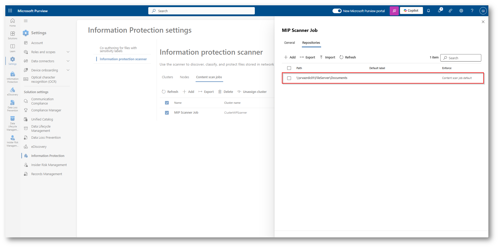Image resolution: width=499 pixels, height=248 pixels.
Task: Click Import in the repositories toolbar
Action: pos(327,57)
